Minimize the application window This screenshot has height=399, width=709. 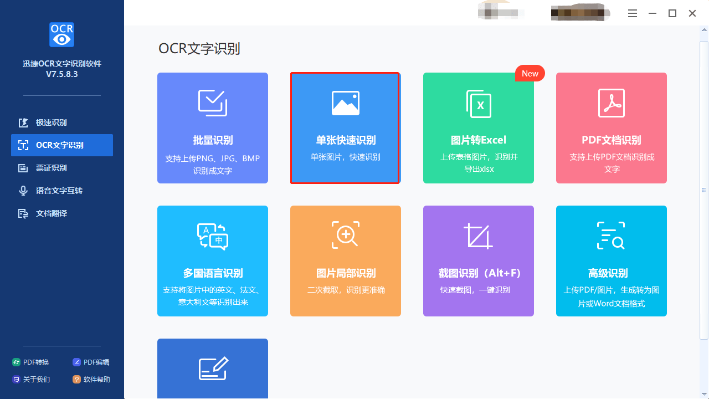(653, 13)
